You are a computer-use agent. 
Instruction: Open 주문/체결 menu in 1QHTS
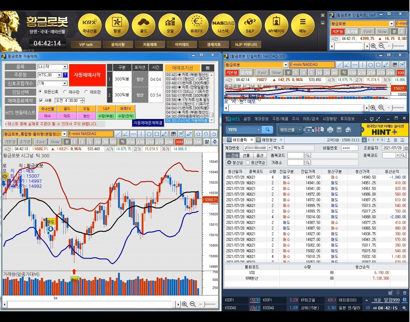click(x=280, y=119)
